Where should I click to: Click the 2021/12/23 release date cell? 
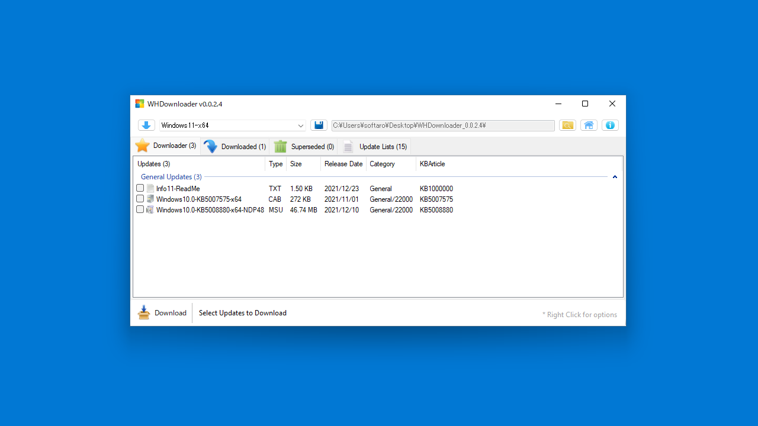(342, 189)
